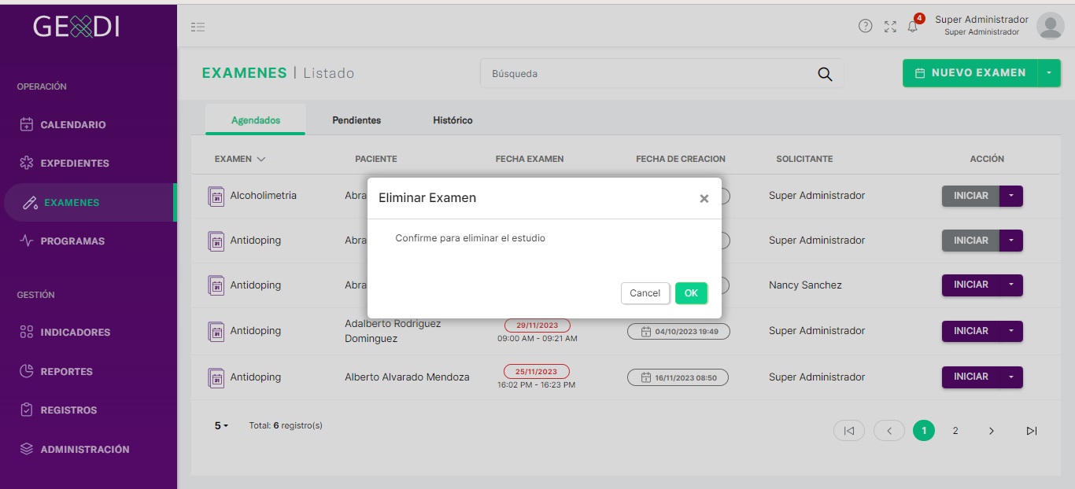Open the help question-mark icon
1075x489 pixels.
865,26
